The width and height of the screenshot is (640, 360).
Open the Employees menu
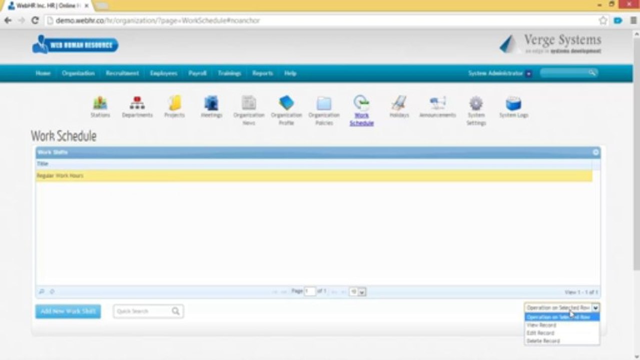click(x=164, y=73)
